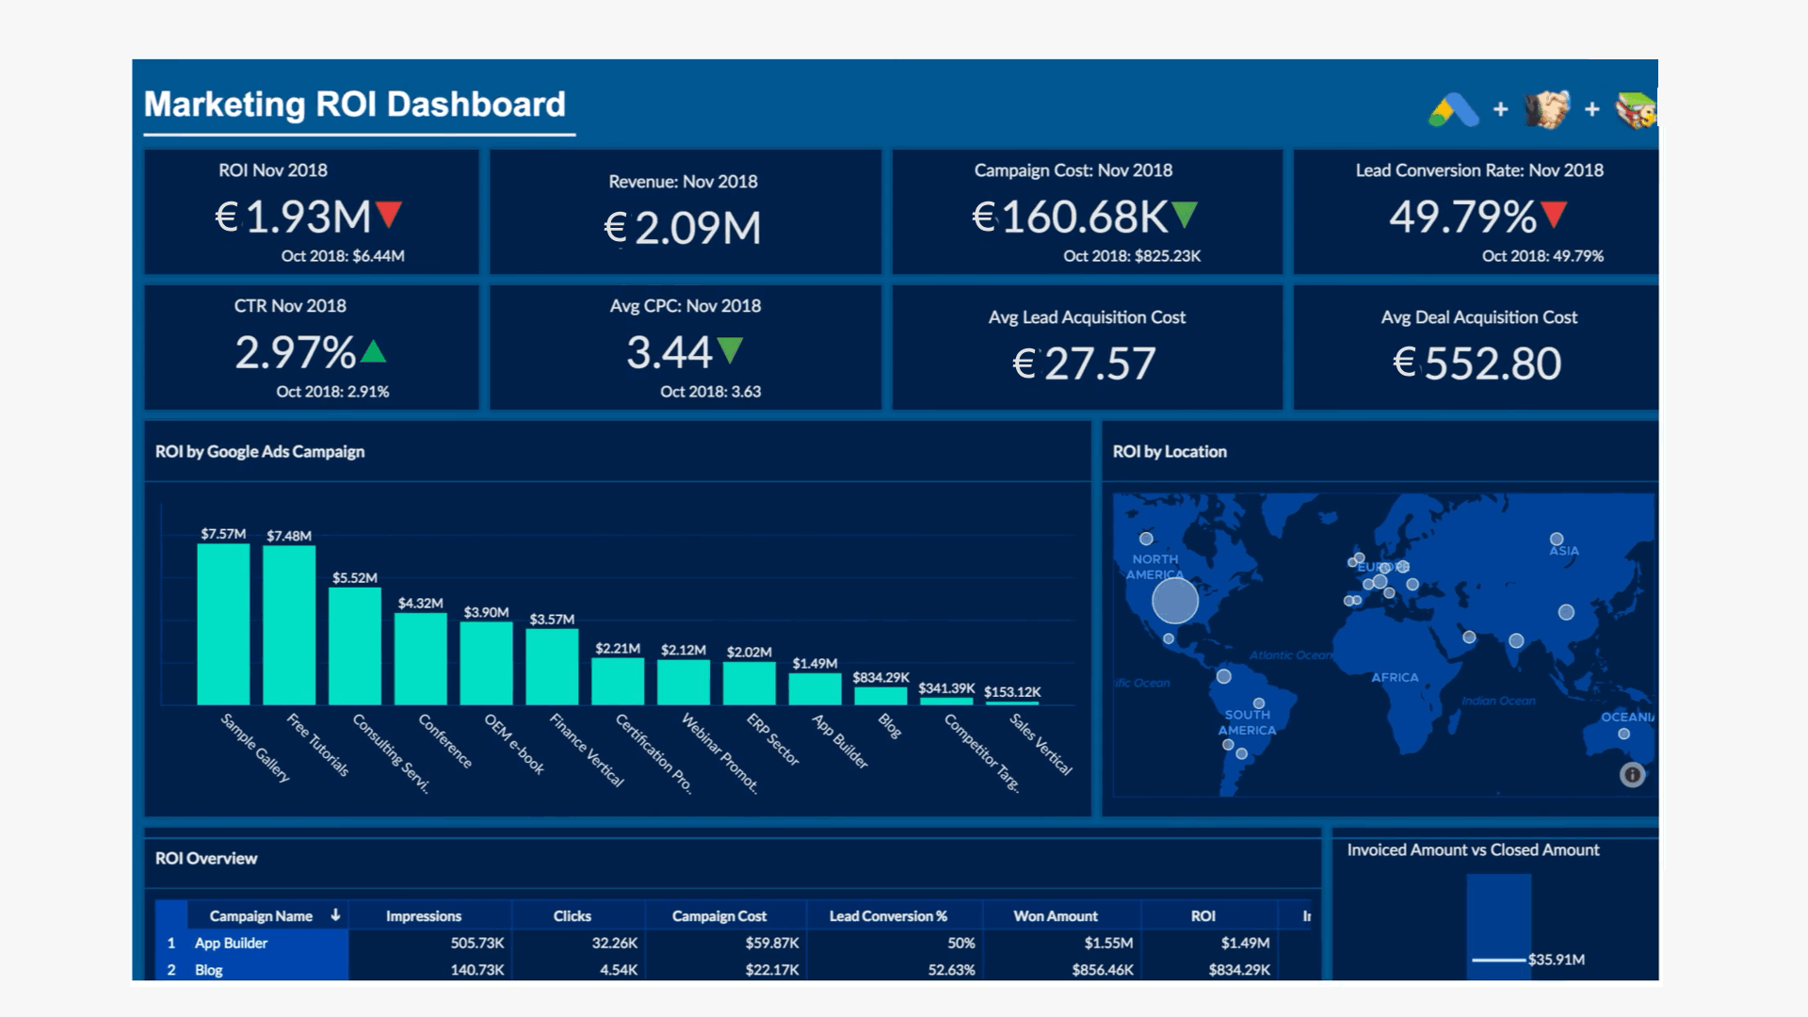Select the App Builder bar ($1.49M)

815,688
